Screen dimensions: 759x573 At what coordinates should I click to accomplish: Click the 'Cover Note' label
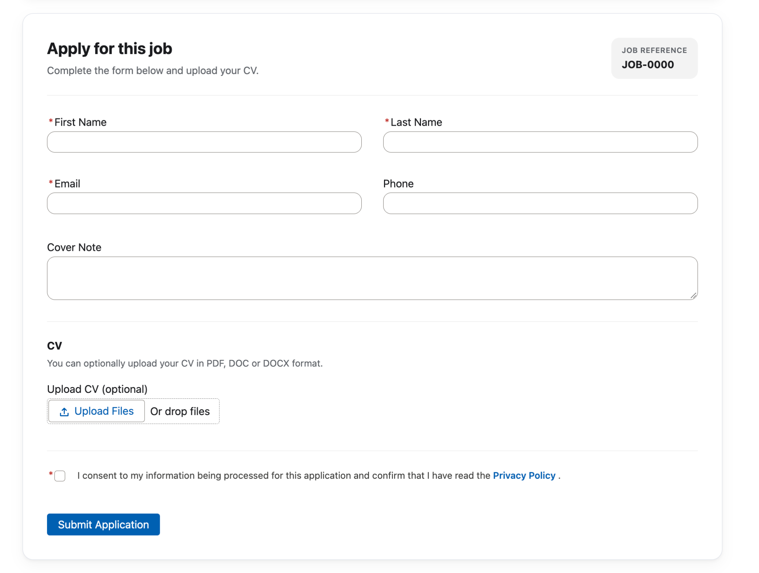tap(74, 247)
